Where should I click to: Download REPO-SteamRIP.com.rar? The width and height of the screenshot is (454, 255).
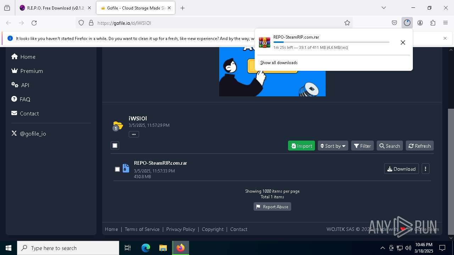(x=402, y=169)
